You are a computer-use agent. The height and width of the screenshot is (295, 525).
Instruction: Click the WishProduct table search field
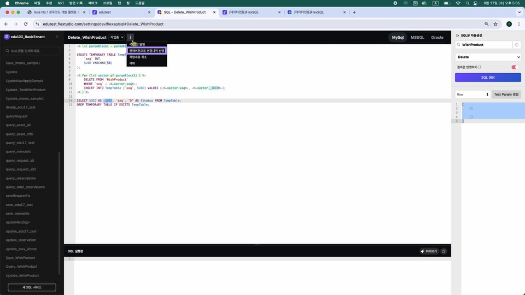click(x=483, y=45)
